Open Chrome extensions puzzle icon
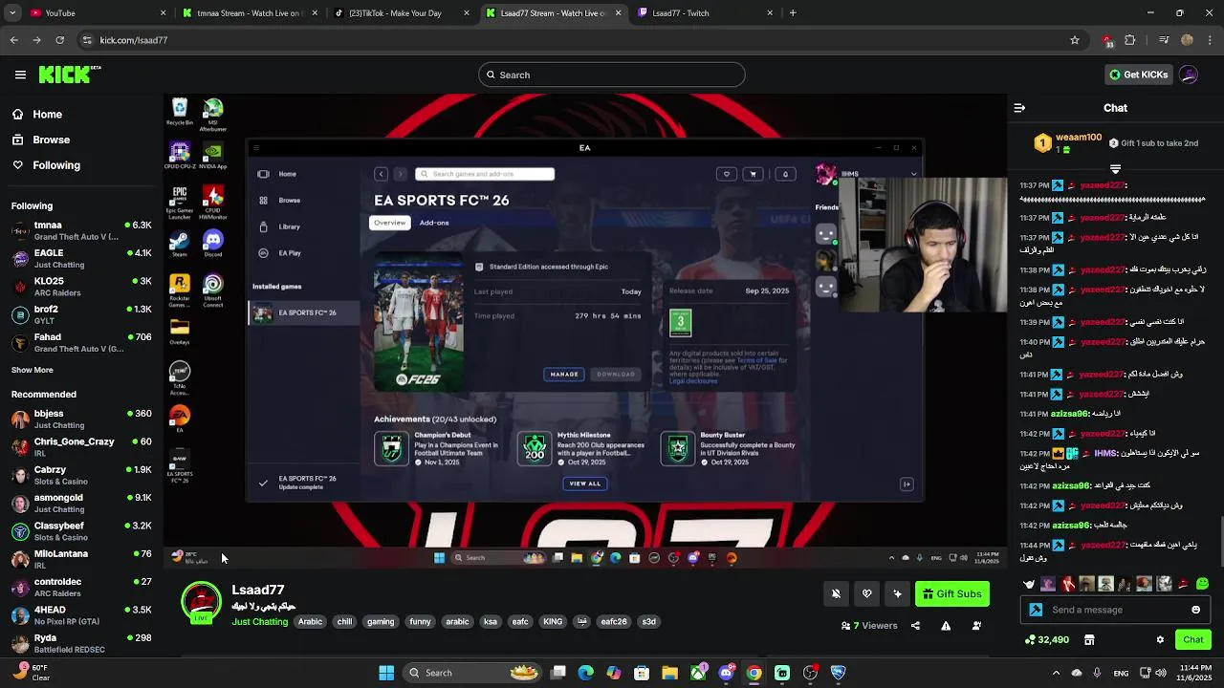This screenshot has height=688, width=1224. coord(1130,40)
